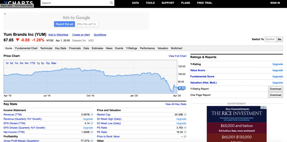Click the Report this ad button
The height and width of the screenshot is (142, 287).
[64, 24]
